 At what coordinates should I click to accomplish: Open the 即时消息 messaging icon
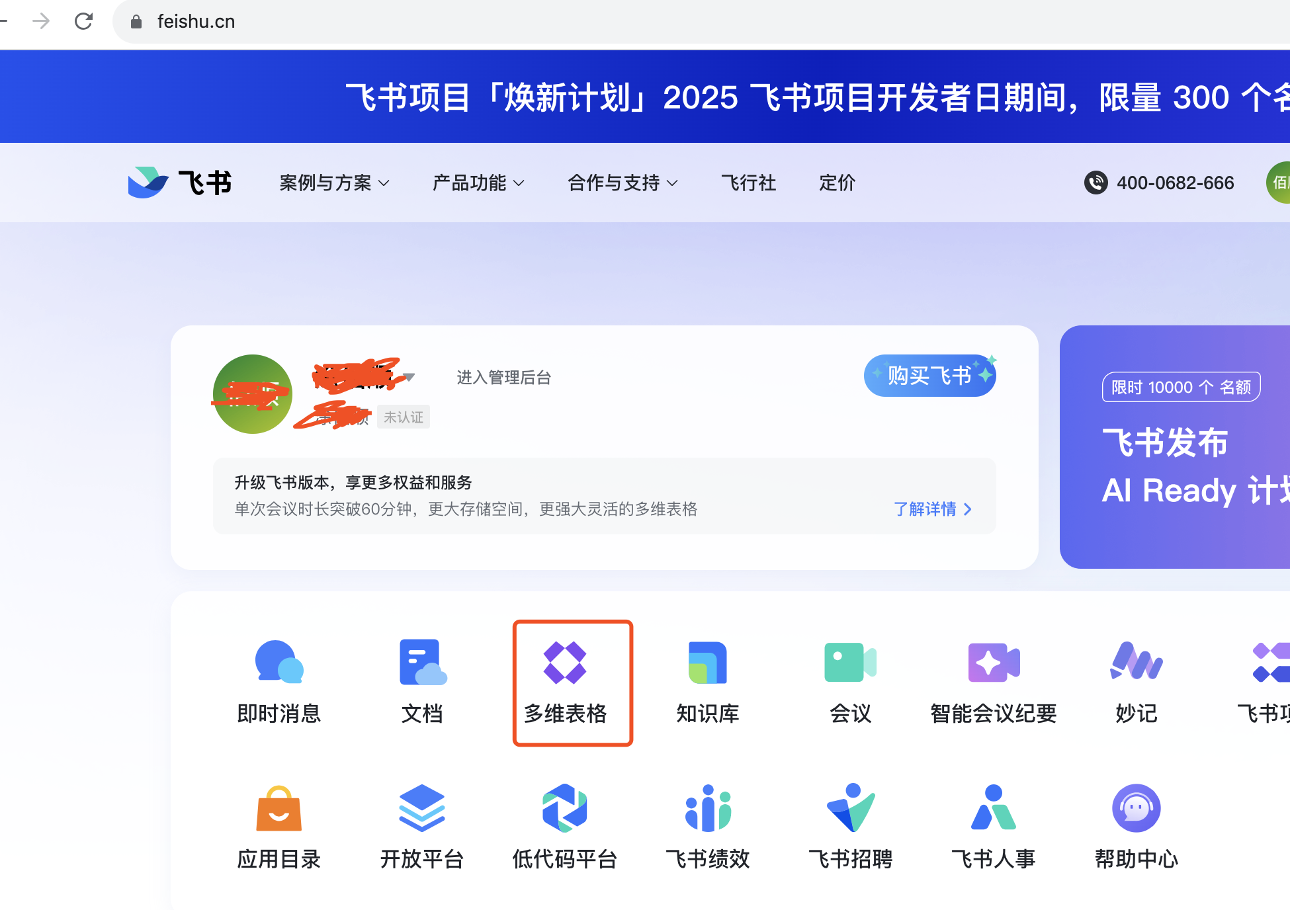tap(279, 662)
